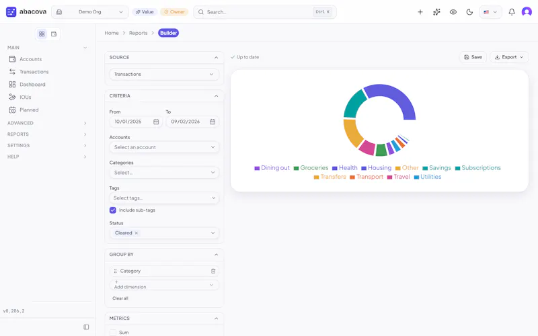Collapse the MAIN sidebar section
Viewport: 538px width, 336px height.
[x=47, y=48]
